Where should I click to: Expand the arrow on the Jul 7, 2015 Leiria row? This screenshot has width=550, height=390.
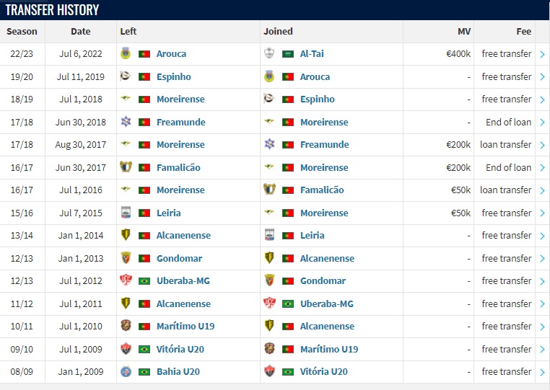coord(542,213)
